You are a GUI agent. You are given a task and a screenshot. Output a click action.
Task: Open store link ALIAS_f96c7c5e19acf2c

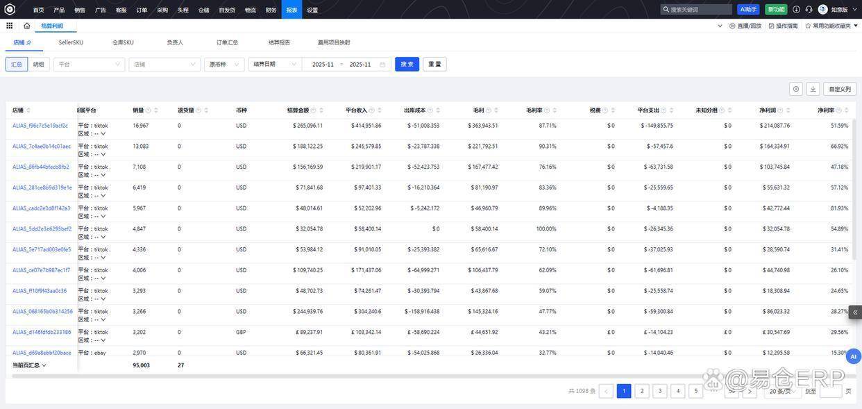coord(40,126)
